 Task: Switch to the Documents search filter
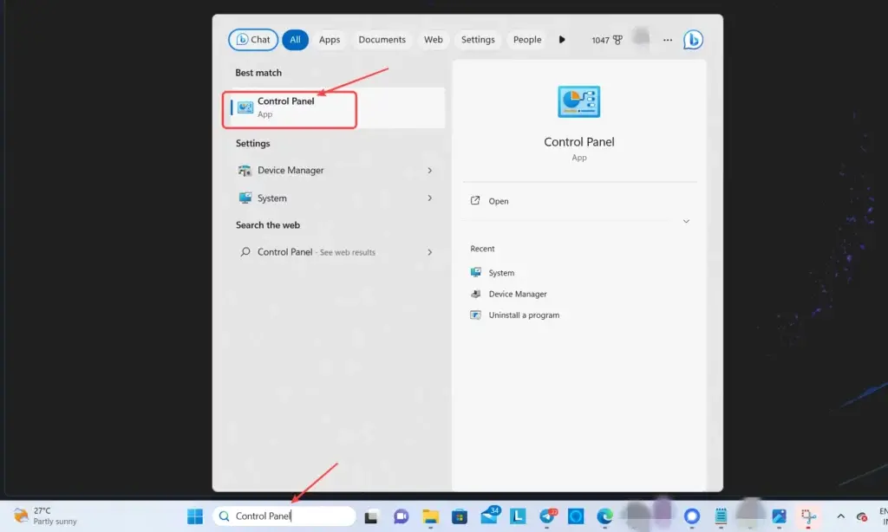pyautogui.click(x=382, y=39)
